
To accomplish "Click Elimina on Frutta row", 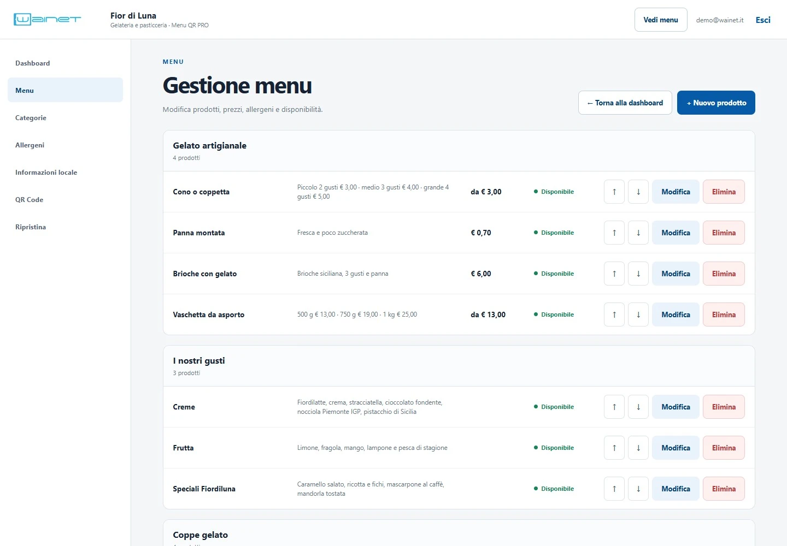I will (724, 448).
